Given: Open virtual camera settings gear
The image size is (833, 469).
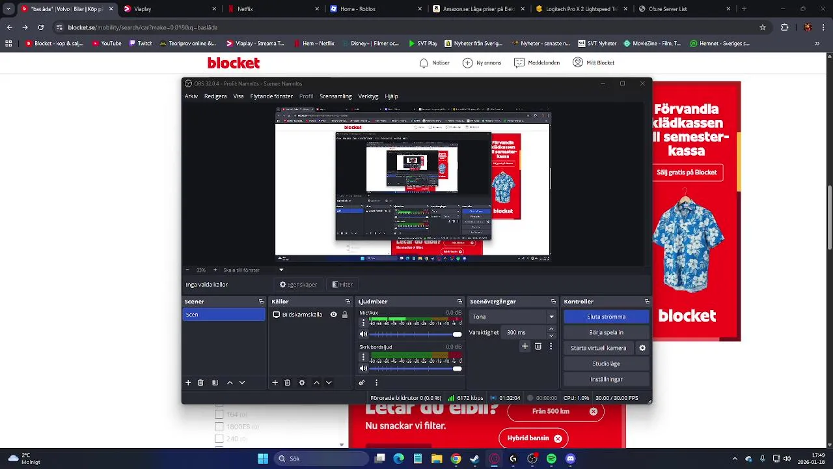Looking at the screenshot, I should [642, 348].
